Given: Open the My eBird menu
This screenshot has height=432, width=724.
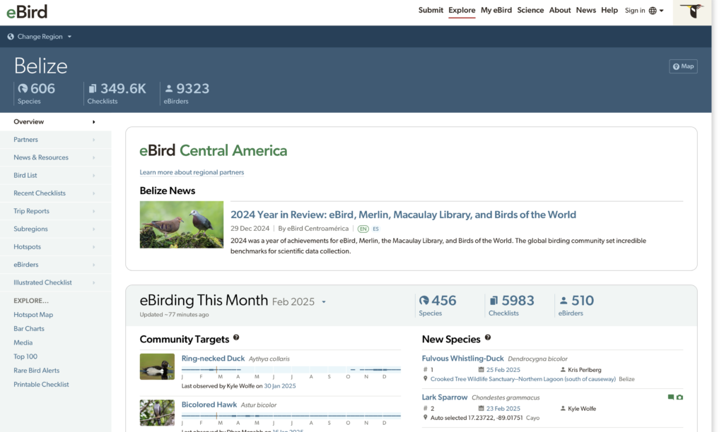Looking at the screenshot, I should (496, 10).
